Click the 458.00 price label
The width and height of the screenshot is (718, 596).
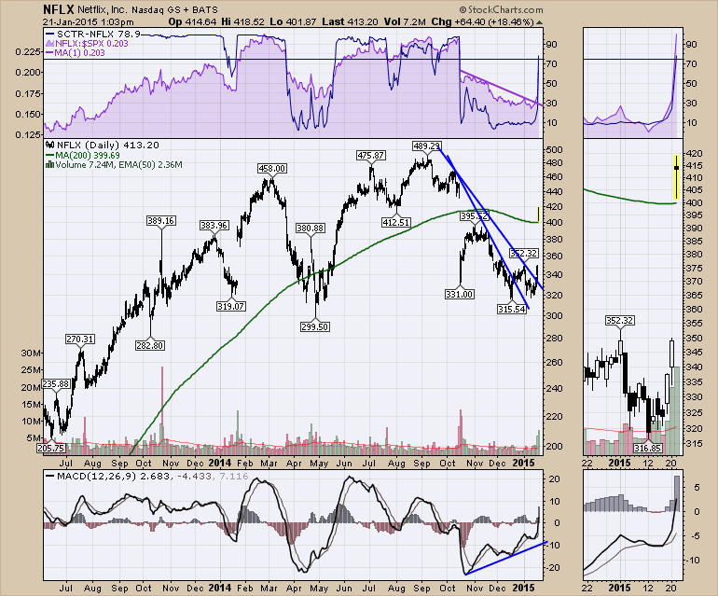click(x=272, y=168)
